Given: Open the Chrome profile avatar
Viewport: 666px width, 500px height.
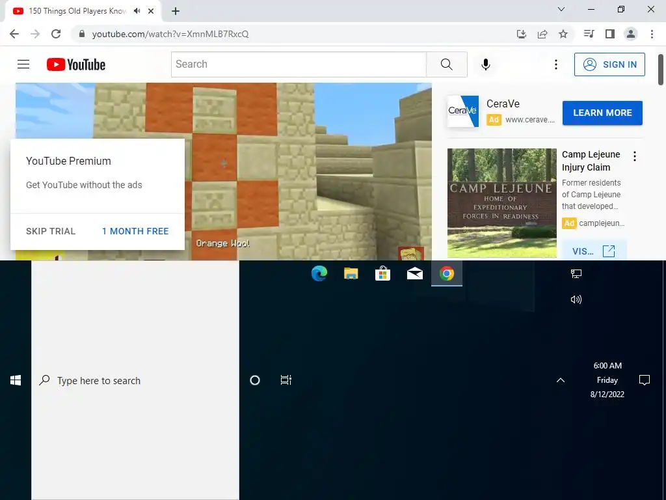Looking at the screenshot, I should [631, 34].
